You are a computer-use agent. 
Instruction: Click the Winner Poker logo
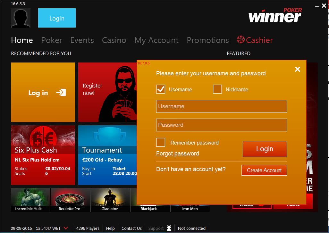[x=275, y=15]
